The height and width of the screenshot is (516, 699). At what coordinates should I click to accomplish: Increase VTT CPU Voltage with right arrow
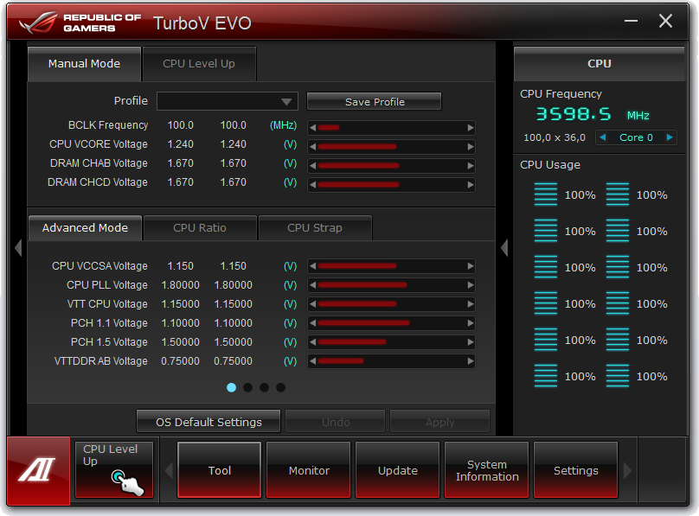click(471, 304)
